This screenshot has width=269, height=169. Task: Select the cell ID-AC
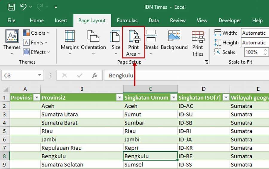pos(204,106)
